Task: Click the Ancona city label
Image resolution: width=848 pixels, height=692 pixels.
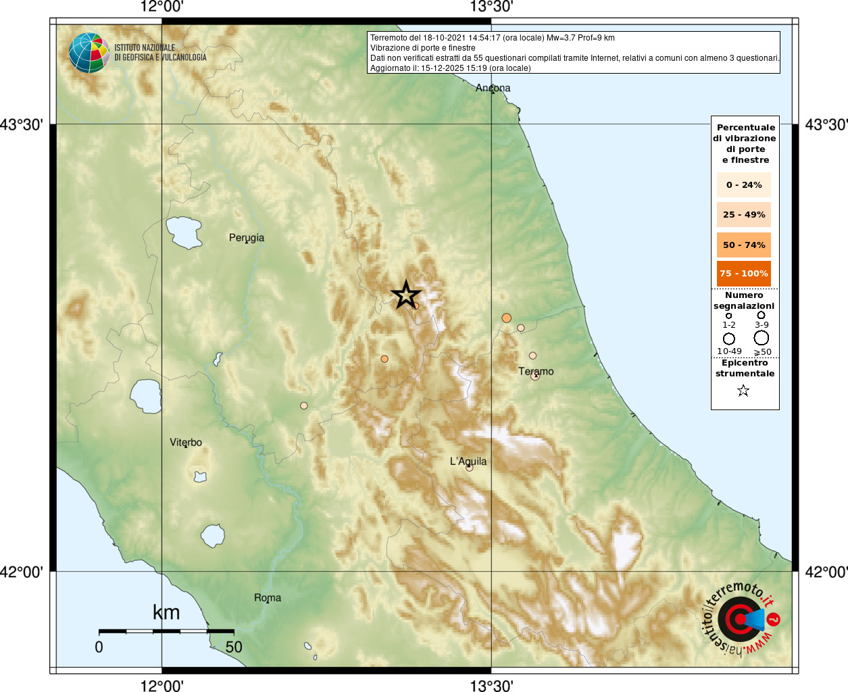Action: point(493,88)
